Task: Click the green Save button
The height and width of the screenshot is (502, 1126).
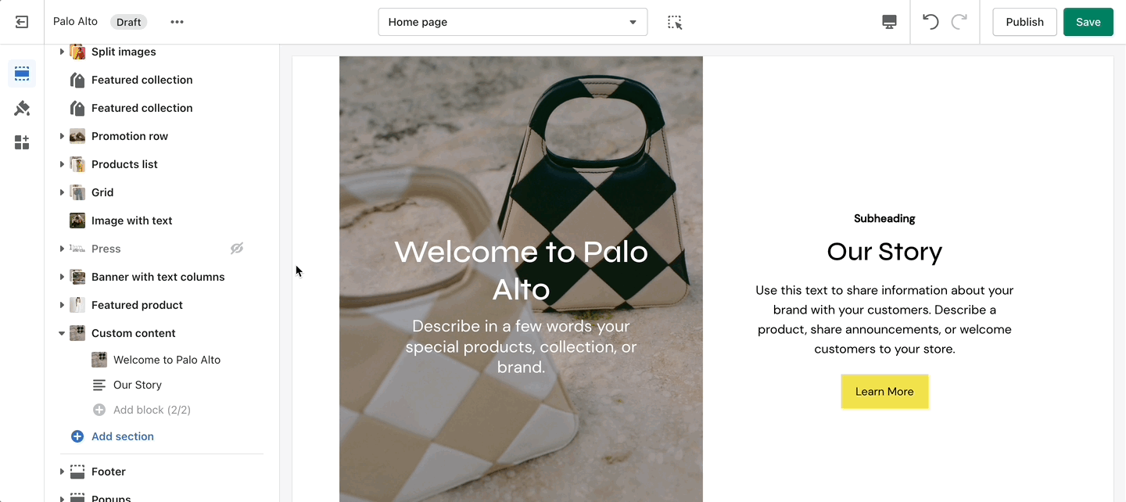Action: point(1088,22)
